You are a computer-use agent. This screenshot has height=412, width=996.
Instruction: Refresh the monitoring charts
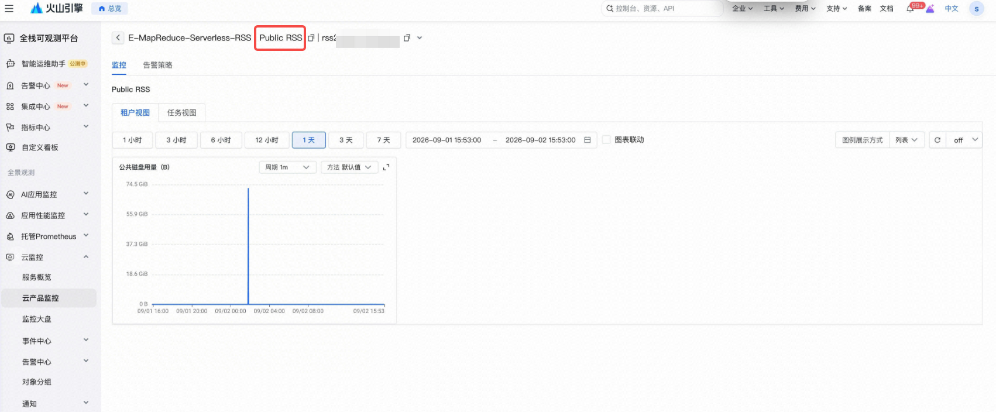pos(937,140)
